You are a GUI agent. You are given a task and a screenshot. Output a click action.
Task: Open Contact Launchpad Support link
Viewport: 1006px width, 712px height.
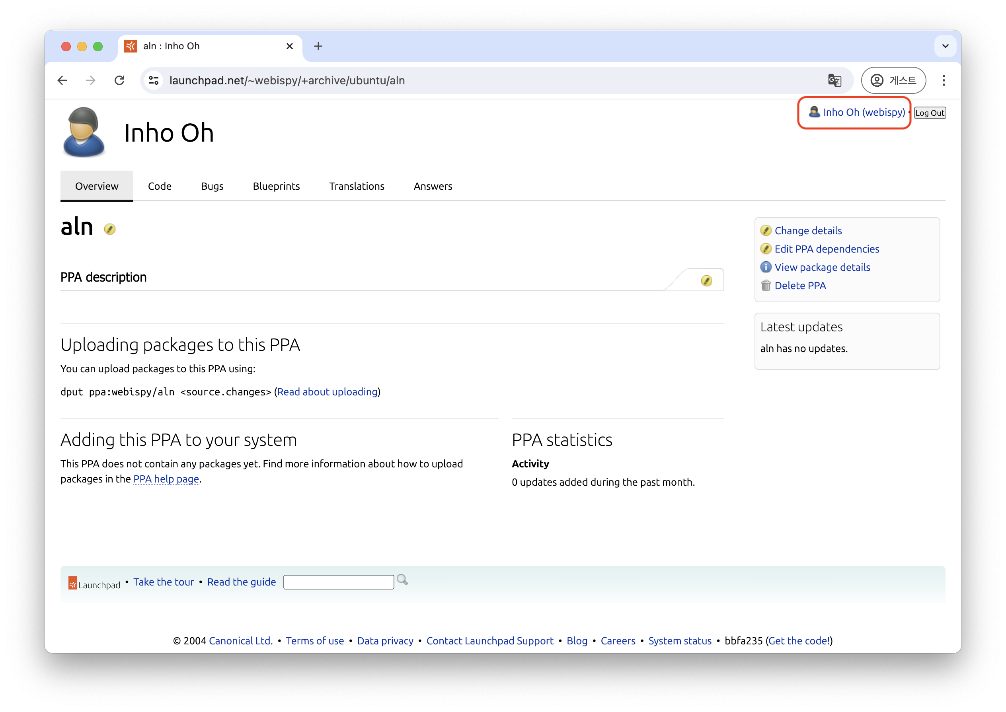[x=490, y=640]
